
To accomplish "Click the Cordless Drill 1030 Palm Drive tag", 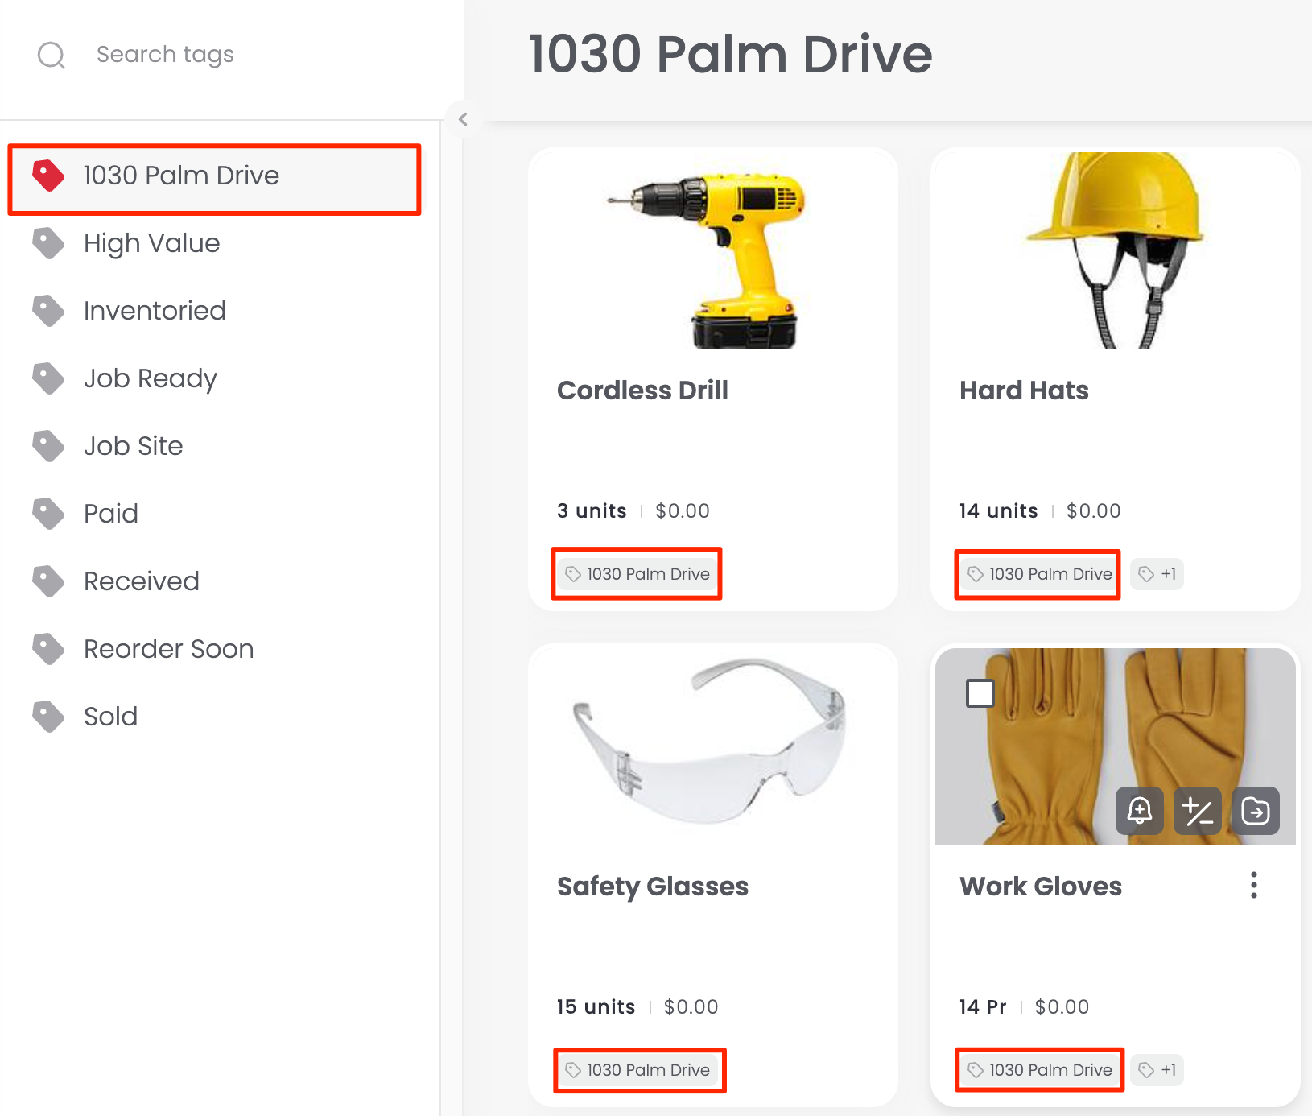I will [637, 574].
